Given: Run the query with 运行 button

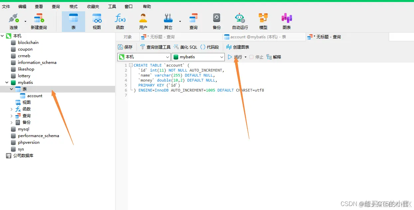Looking at the screenshot, I should click(235, 57).
